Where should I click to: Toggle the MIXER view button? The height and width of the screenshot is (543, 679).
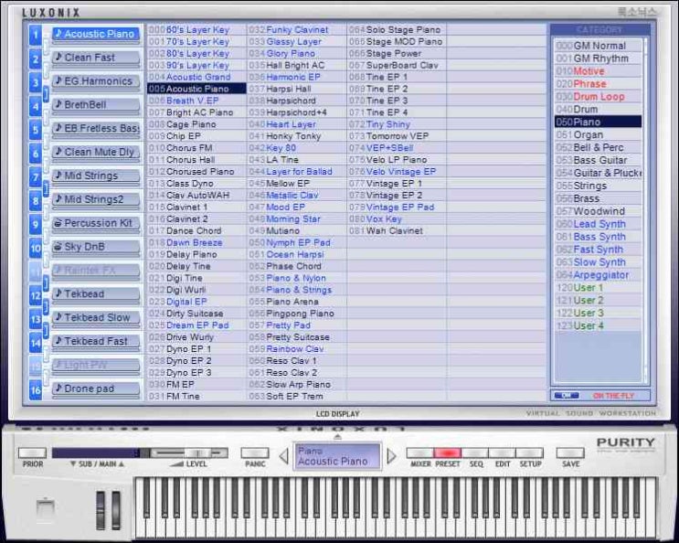pos(420,452)
